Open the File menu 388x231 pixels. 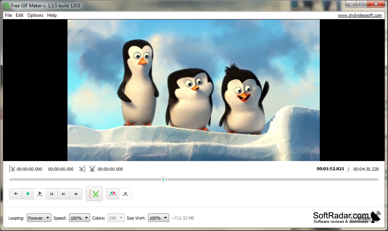(8, 15)
